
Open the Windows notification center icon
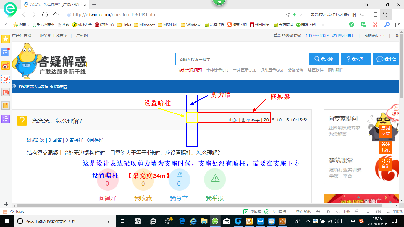pyautogui.click(x=394, y=221)
